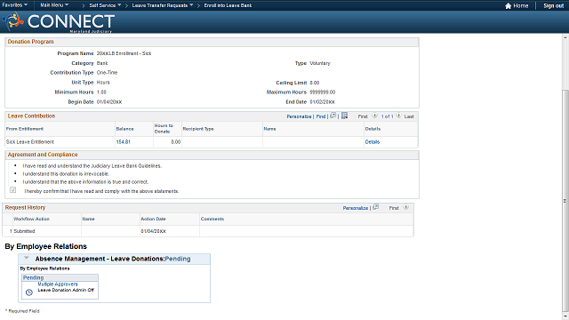Click Leave Donation Admin Off text

pos(66,290)
